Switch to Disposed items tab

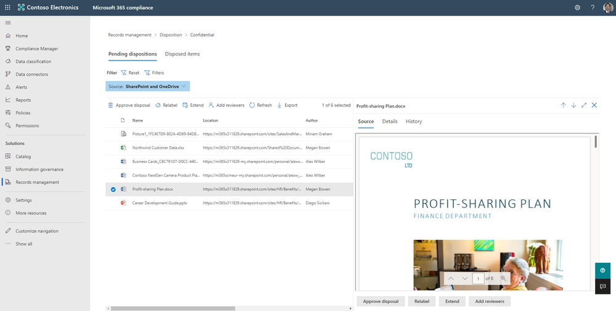pos(183,54)
